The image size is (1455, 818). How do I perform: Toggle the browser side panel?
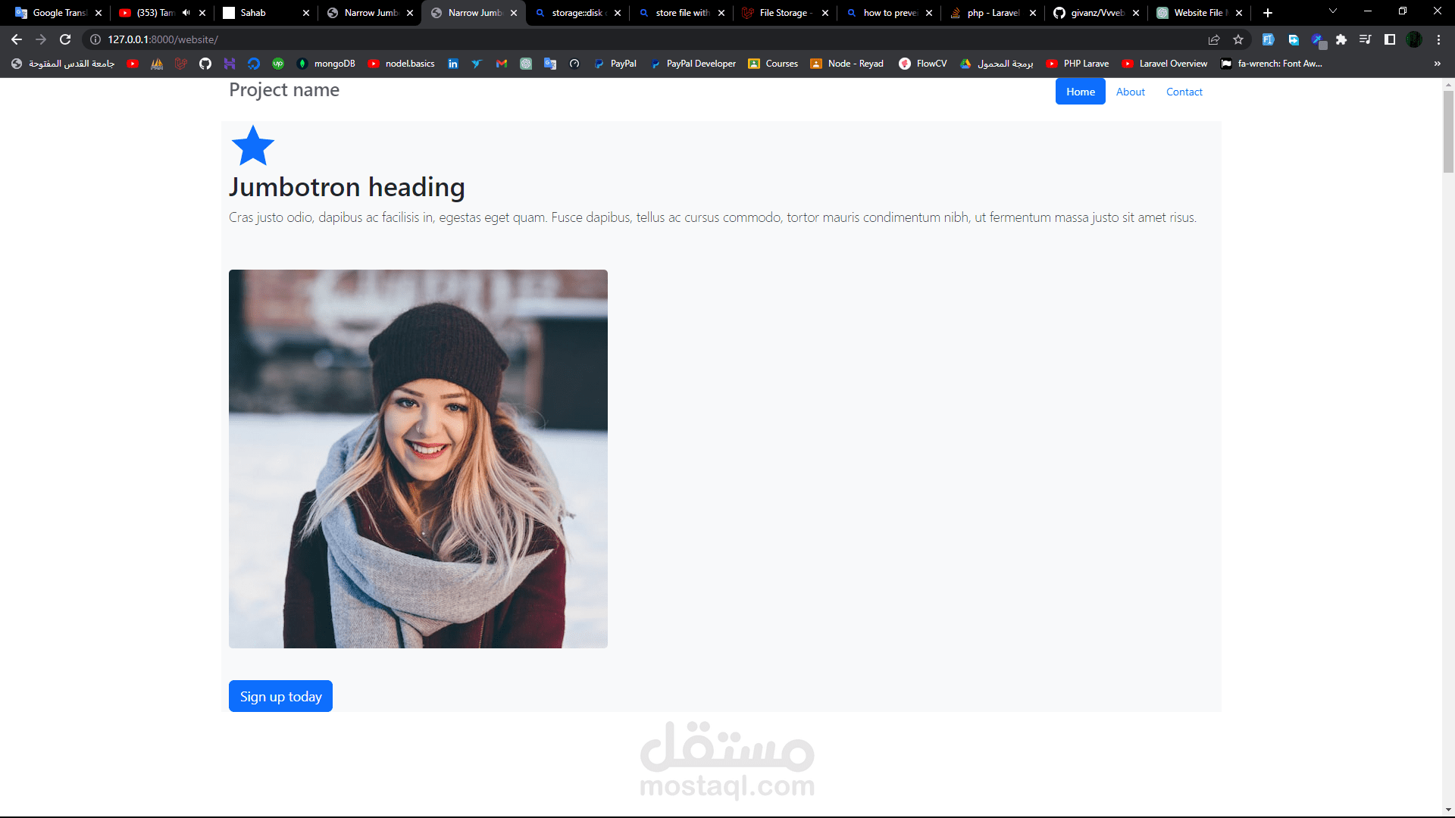point(1390,39)
